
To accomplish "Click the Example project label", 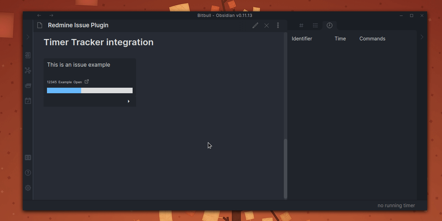I will point(65,82).
